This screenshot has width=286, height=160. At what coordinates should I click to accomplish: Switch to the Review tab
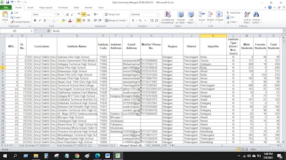point(88,8)
